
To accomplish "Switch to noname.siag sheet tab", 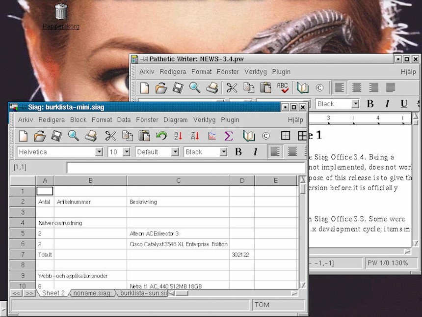I will point(92,293).
